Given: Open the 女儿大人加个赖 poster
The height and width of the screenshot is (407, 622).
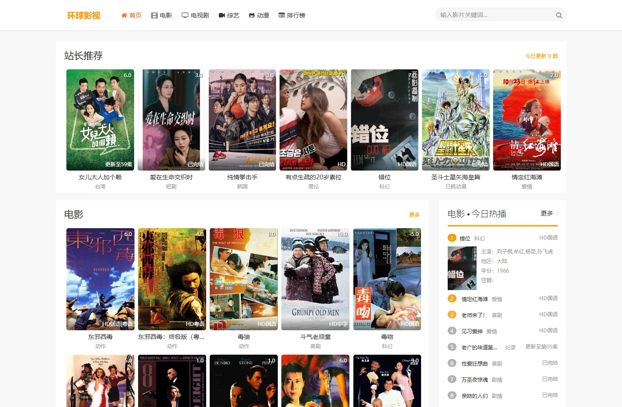Looking at the screenshot, I should 100,120.
